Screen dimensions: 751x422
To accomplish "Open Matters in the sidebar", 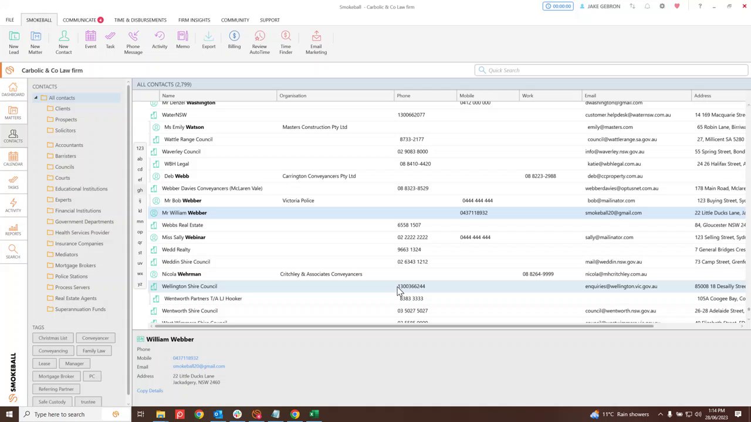I will click(13, 113).
